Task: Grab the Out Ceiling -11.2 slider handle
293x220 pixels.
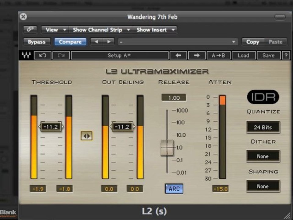Action: (122, 127)
